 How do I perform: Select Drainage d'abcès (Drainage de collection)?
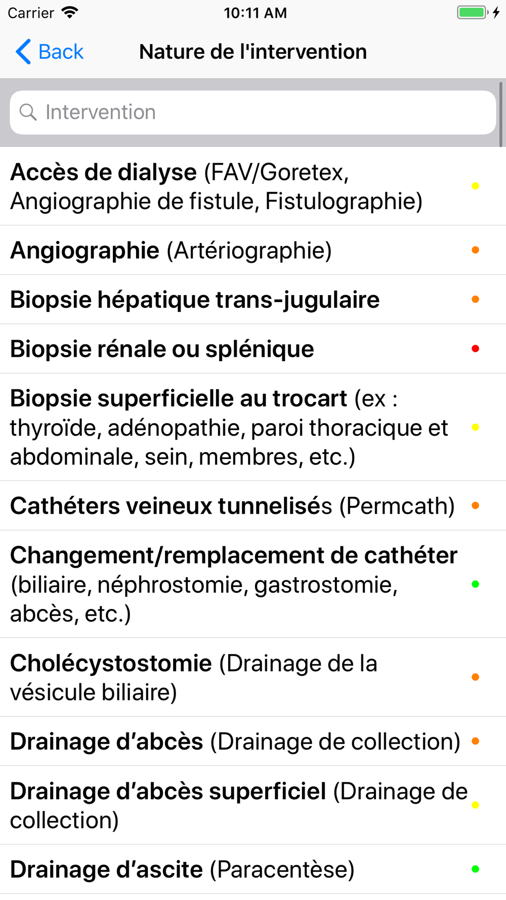(x=253, y=742)
